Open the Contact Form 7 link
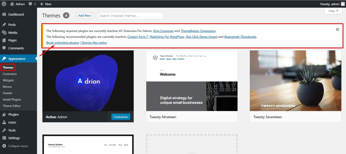The height and width of the screenshot is (154, 346). point(138,37)
